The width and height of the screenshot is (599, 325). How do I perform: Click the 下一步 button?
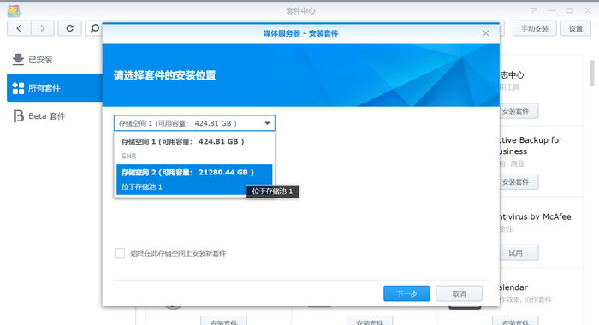(x=406, y=293)
